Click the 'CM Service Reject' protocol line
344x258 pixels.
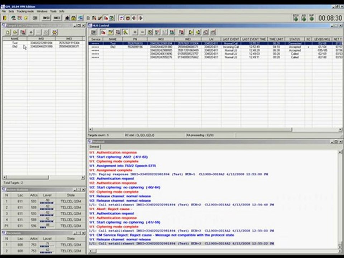[162, 235]
